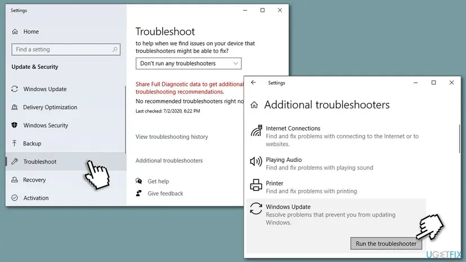Click the sidebar scrollbar in the Troubleshoot window
Screen dimensions: 466x262
point(126,120)
